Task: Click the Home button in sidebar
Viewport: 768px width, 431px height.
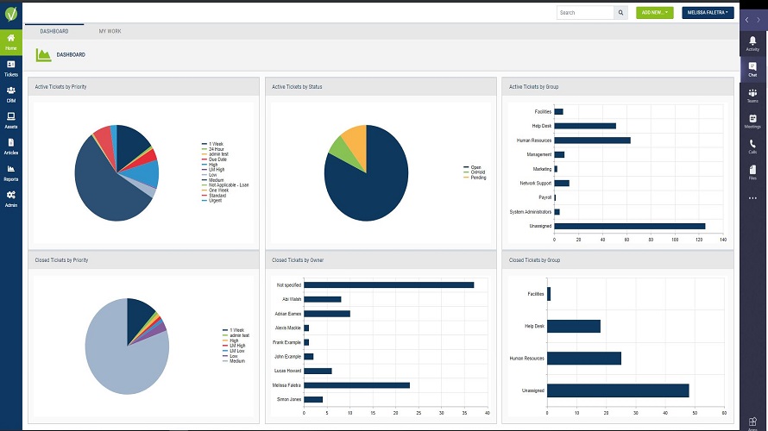Action: coord(10,42)
